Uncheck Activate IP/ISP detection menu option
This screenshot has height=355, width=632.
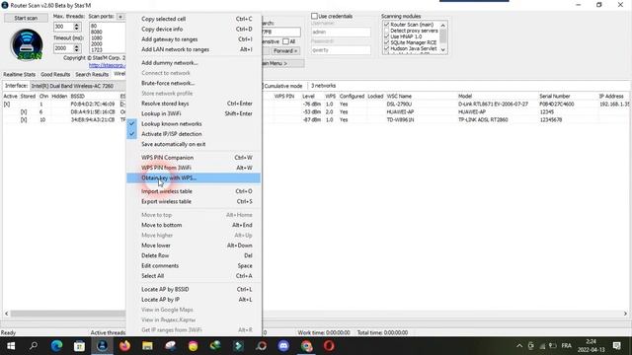pos(194,134)
